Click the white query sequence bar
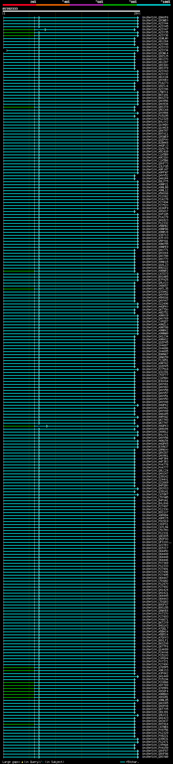Image resolution: width=173 pixels, height=764 pixels. 71,11
